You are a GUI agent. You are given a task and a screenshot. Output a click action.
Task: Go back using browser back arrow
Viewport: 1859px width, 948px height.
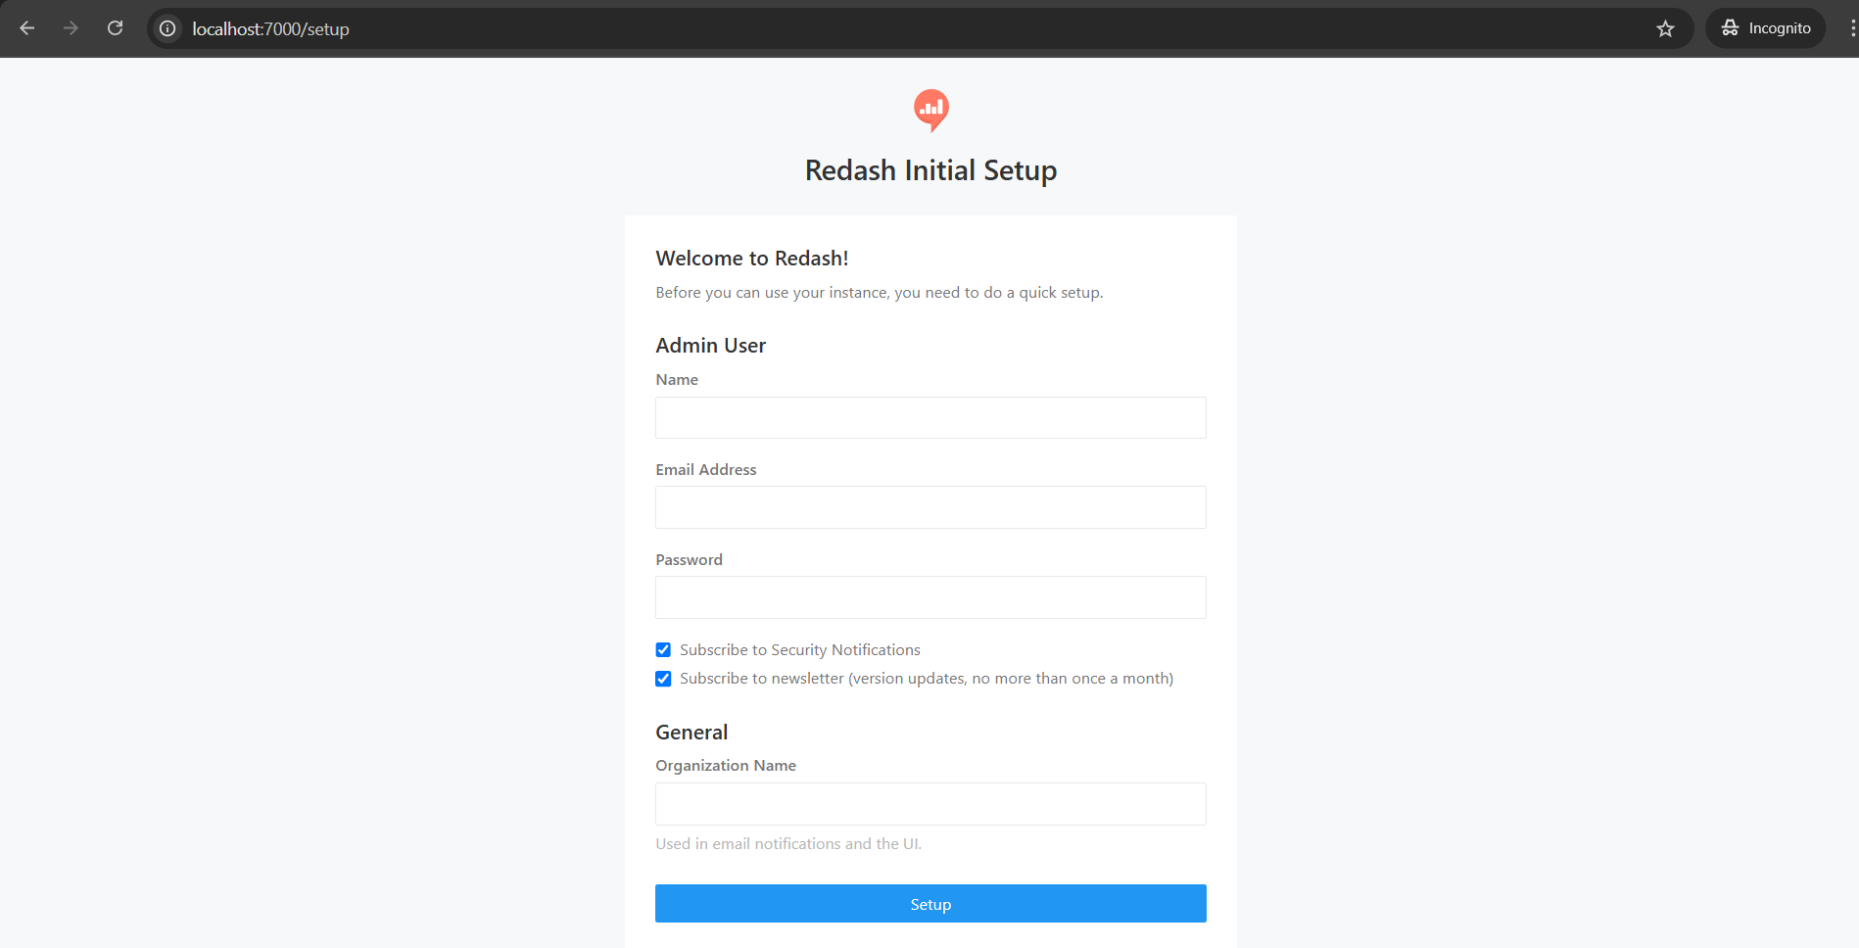click(x=27, y=28)
